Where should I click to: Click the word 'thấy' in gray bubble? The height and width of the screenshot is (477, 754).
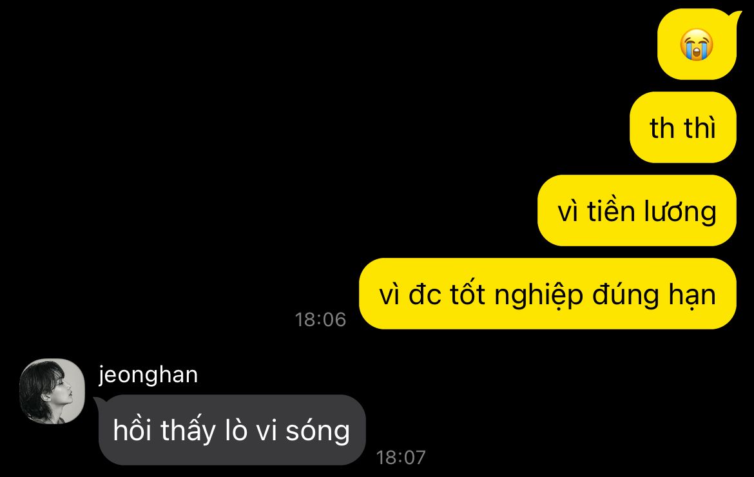(x=188, y=431)
